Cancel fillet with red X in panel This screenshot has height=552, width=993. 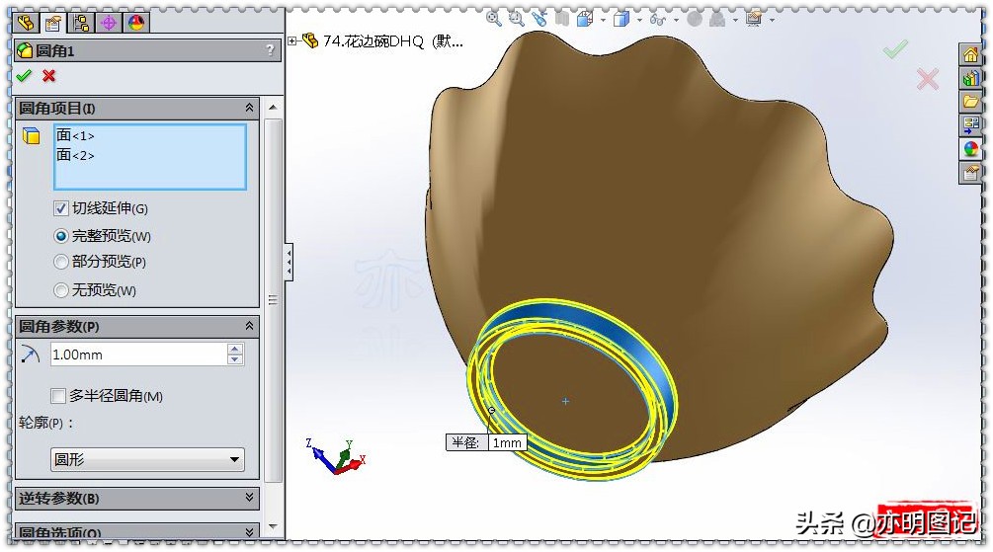[x=48, y=76]
